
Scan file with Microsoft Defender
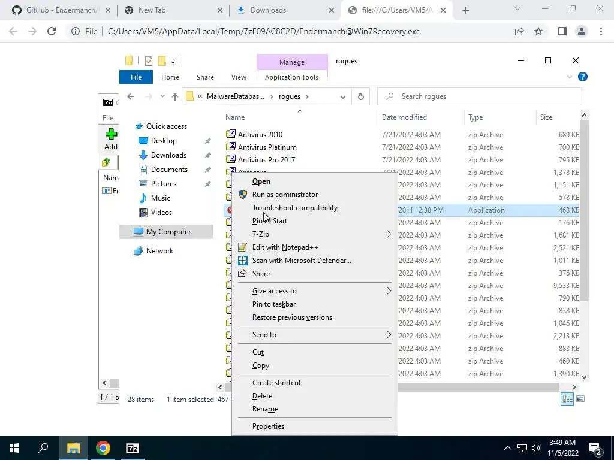pyautogui.click(x=302, y=261)
